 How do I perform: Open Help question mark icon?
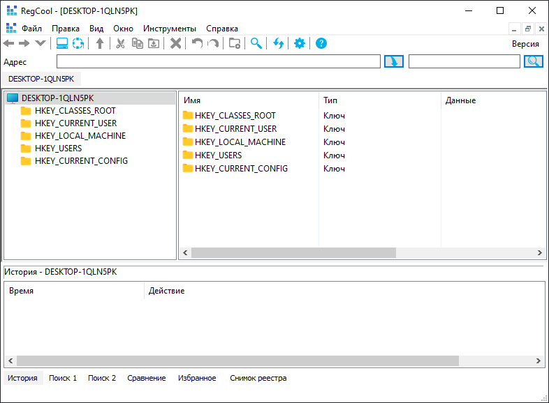point(321,43)
